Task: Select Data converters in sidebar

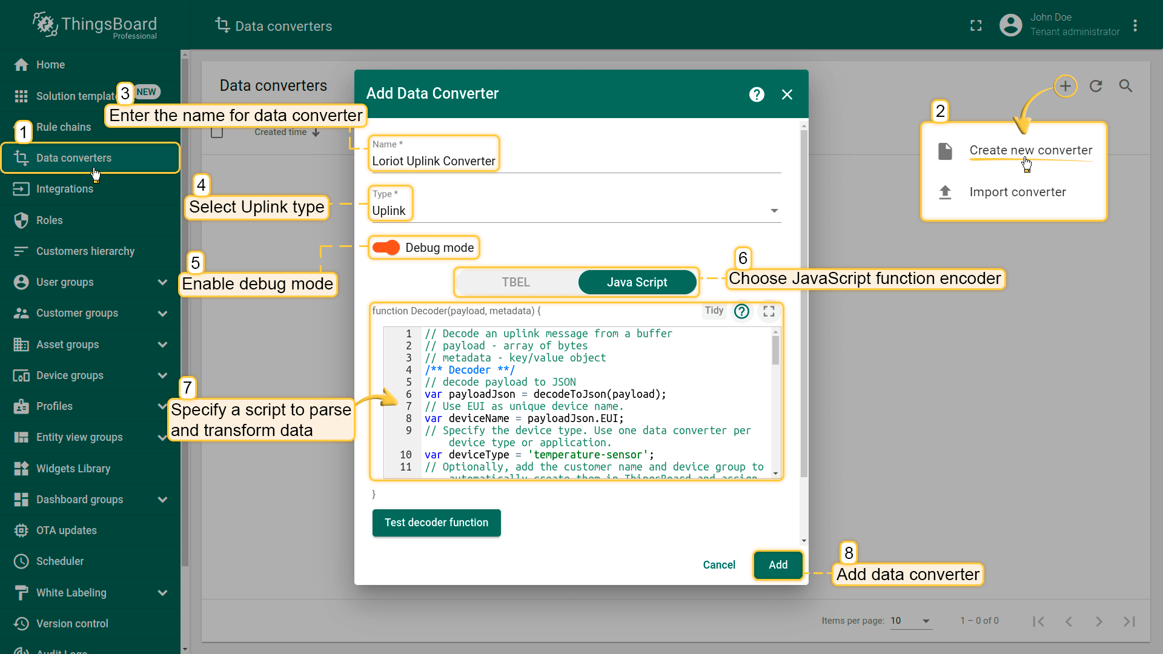Action: click(90, 158)
